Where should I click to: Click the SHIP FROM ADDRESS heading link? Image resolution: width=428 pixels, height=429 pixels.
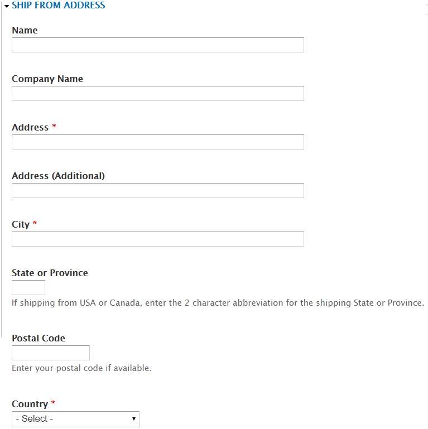click(x=58, y=5)
